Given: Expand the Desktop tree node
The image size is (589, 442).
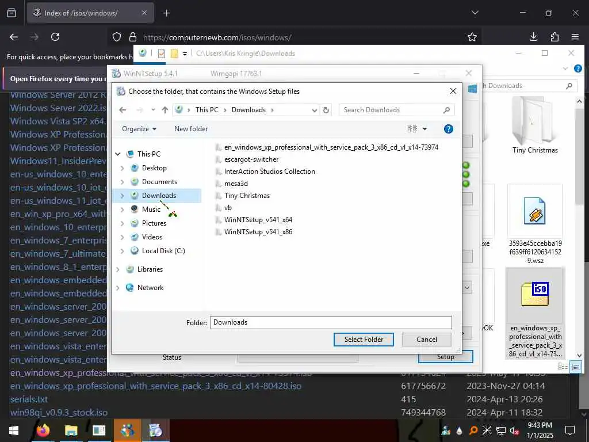Looking at the screenshot, I should [122, 168].
